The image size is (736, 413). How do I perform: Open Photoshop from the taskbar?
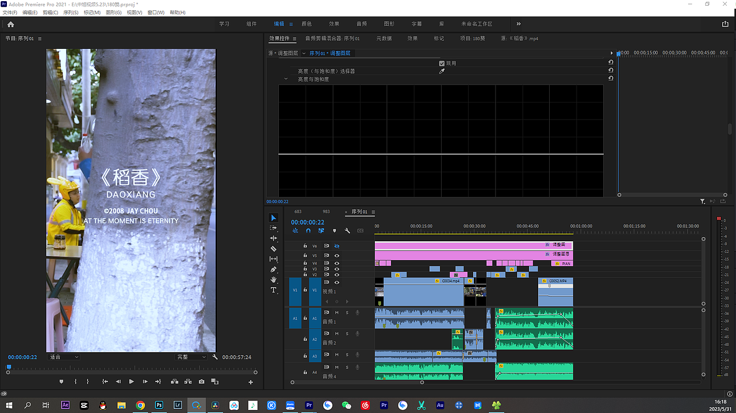[159, 405]
